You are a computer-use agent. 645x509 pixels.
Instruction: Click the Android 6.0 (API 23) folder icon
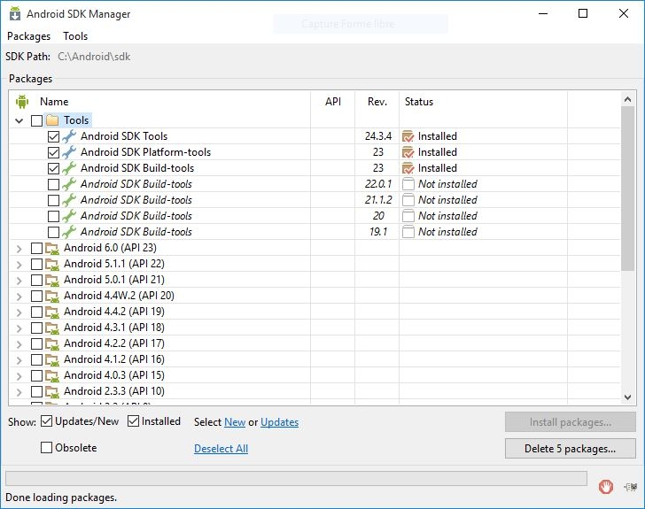pyautogui.click(x=52, y=248)
